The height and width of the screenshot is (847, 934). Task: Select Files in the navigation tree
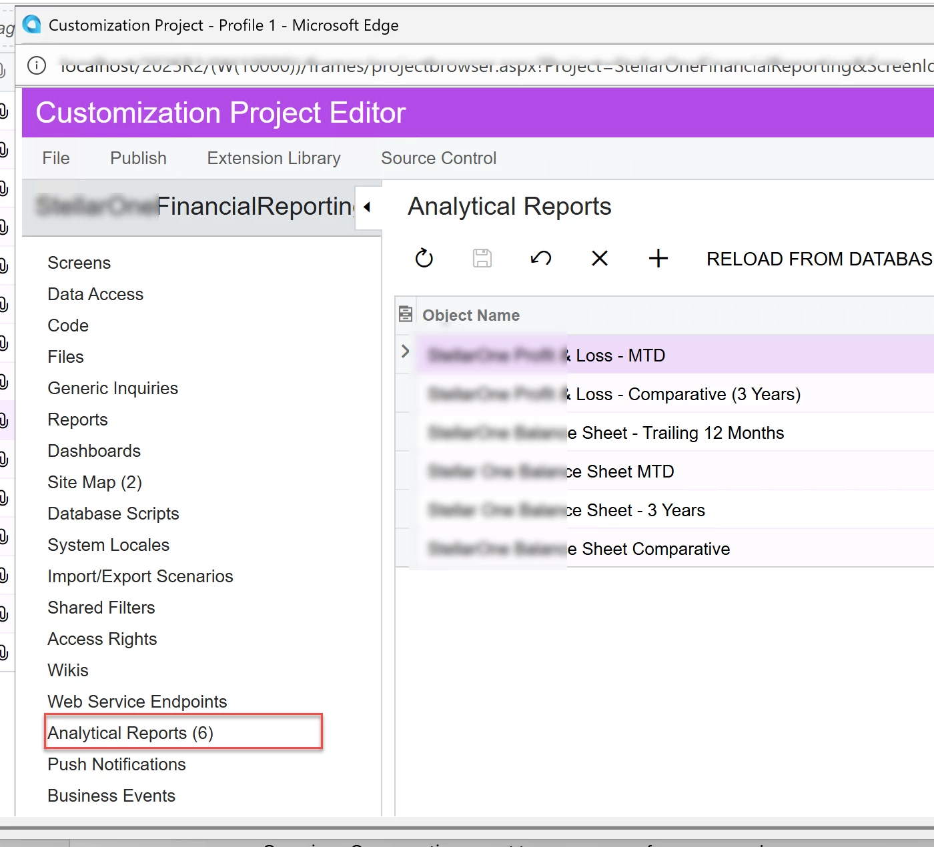[x=65, y=357]
